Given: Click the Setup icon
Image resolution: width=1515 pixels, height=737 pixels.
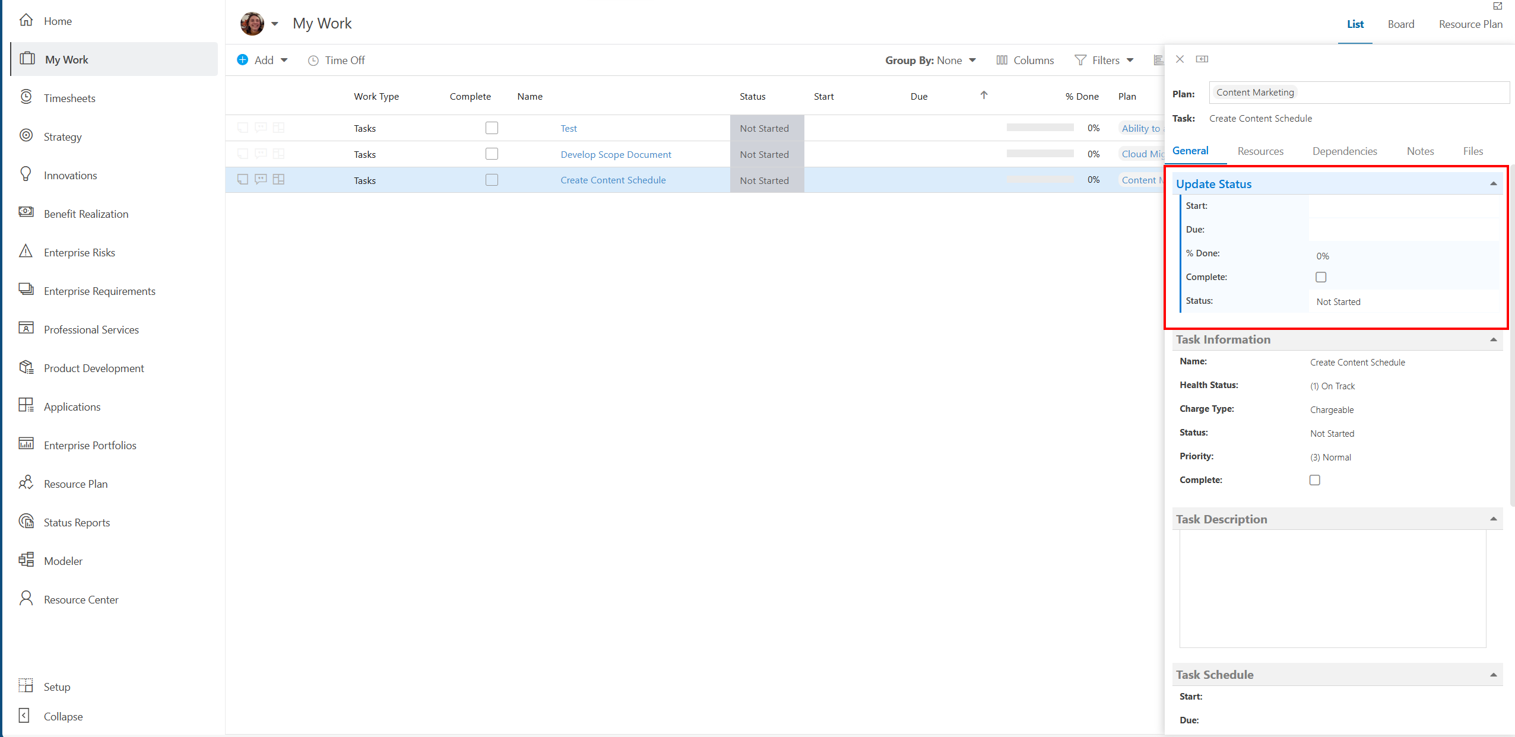Looking at the screenshot, I should tap(26, 685).
